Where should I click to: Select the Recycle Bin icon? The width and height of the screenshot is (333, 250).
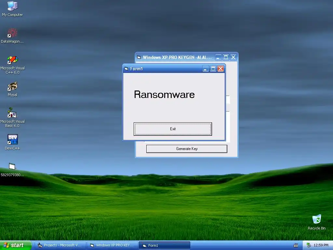tap(317, 222)
